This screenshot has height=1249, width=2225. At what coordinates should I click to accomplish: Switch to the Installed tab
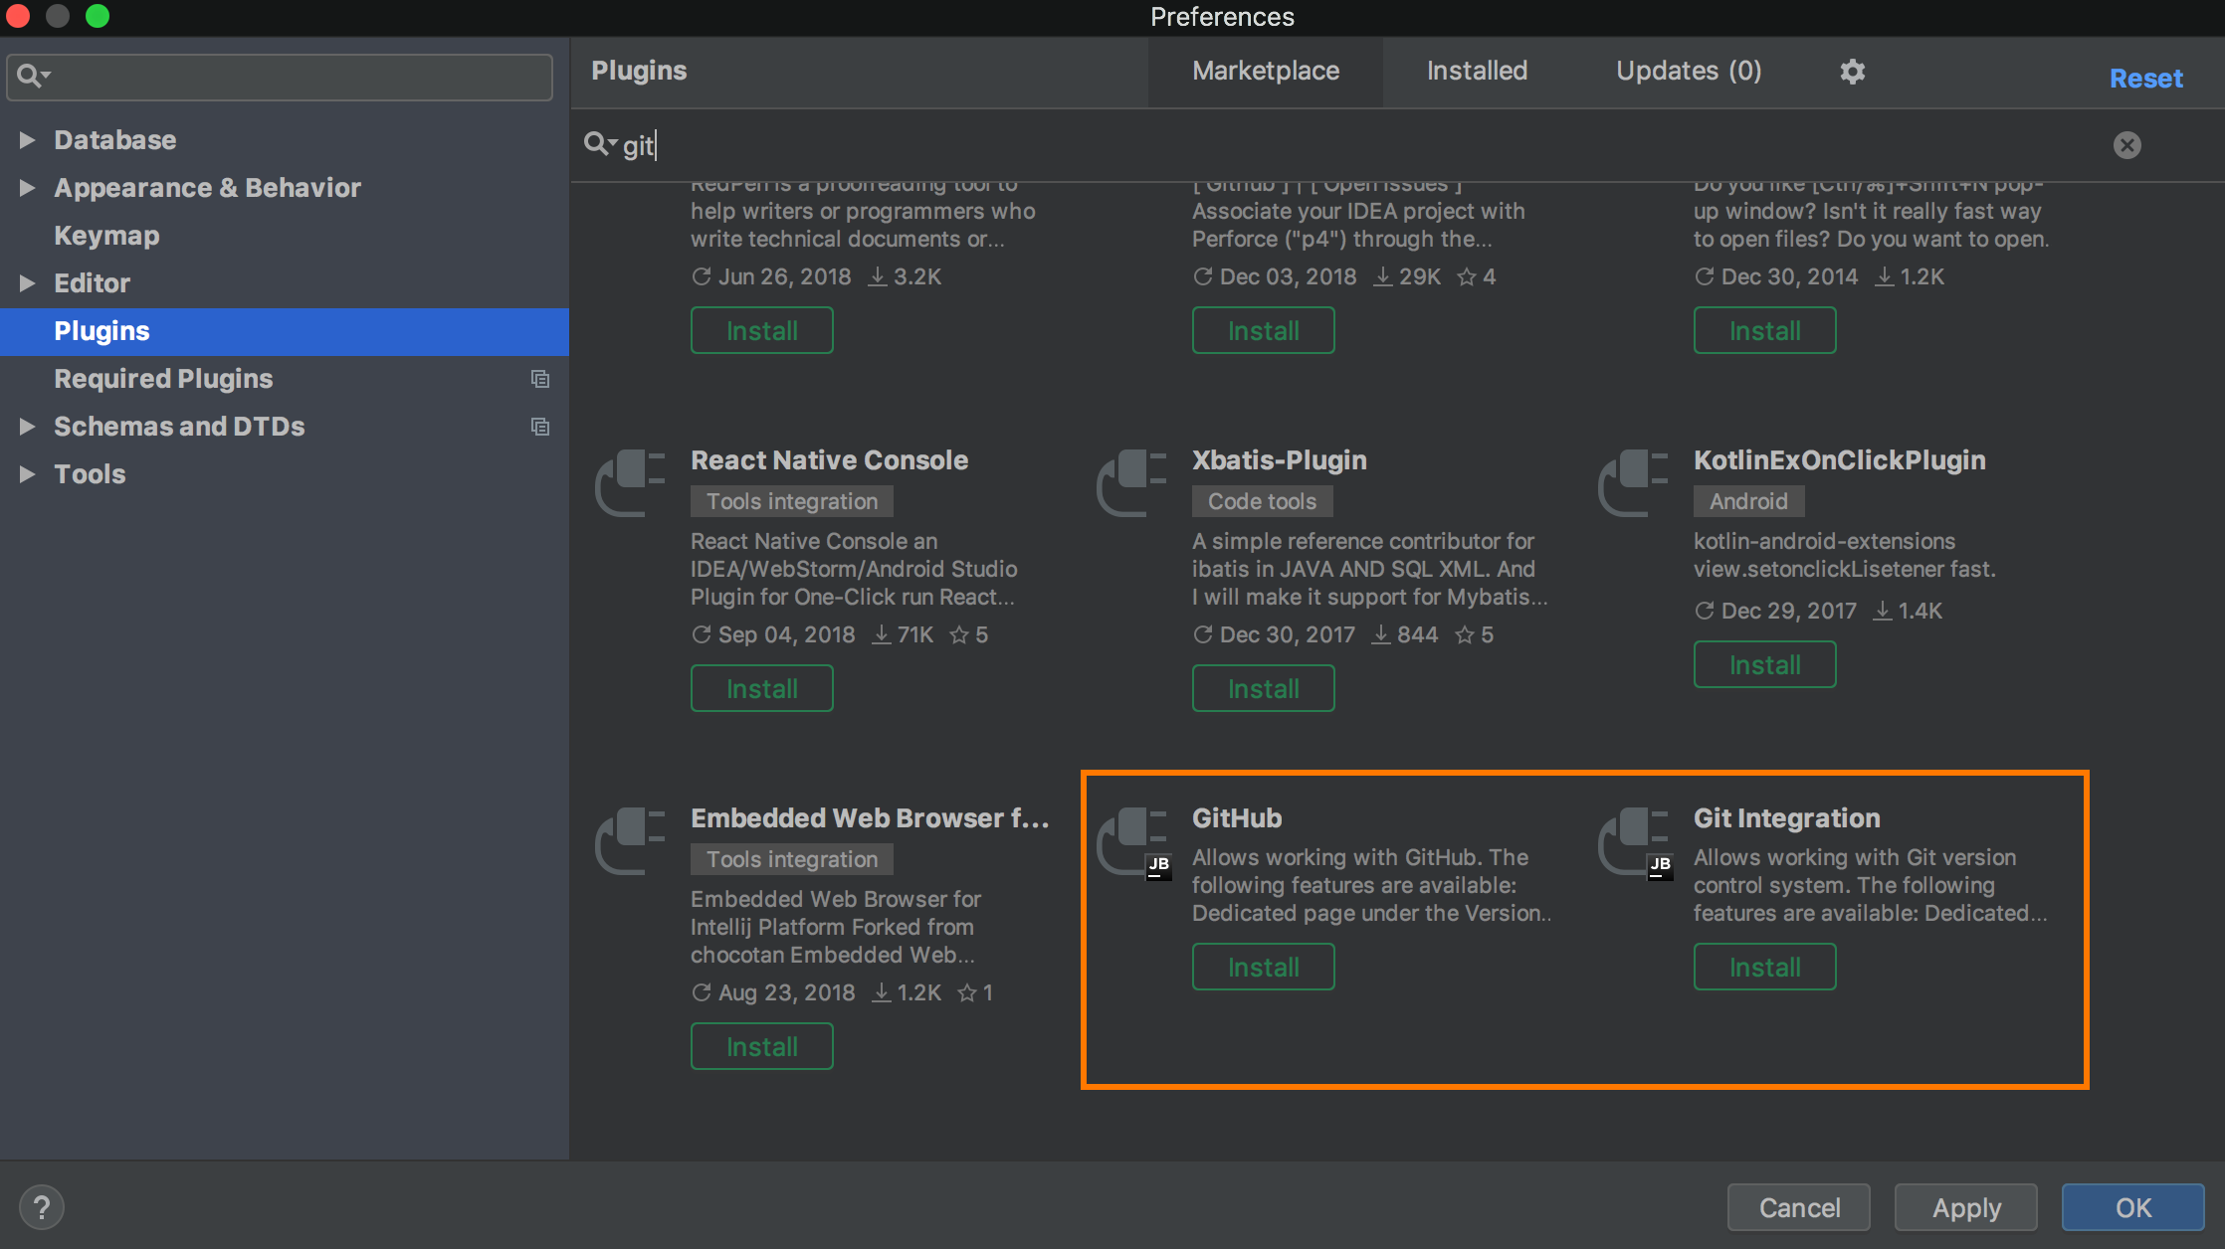(1477, 71)
